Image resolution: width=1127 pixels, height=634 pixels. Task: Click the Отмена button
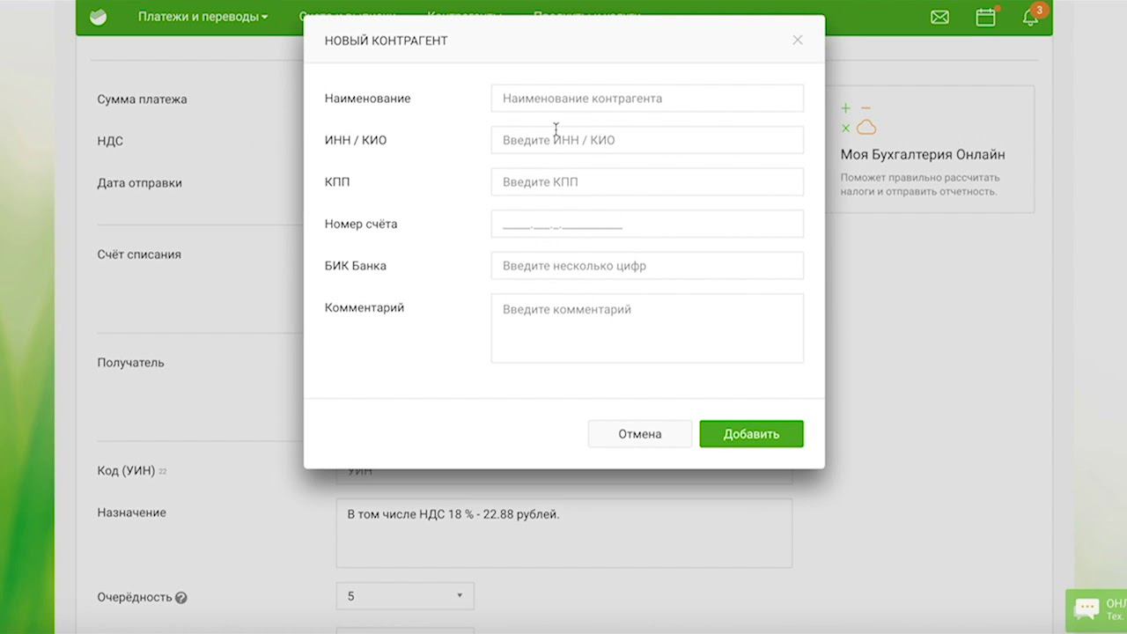[640, 434]
